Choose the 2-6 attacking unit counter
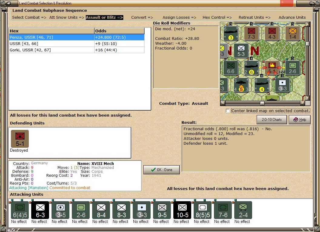Image resolution: width=320 pixels, height=232 pixels. (x=81, y=211)
